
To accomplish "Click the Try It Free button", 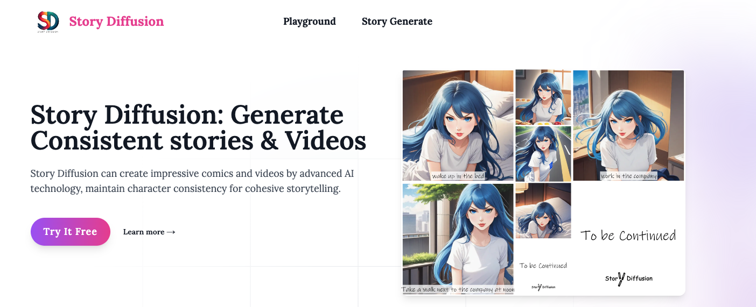I will pyautogui.click(x=71, y=232).
